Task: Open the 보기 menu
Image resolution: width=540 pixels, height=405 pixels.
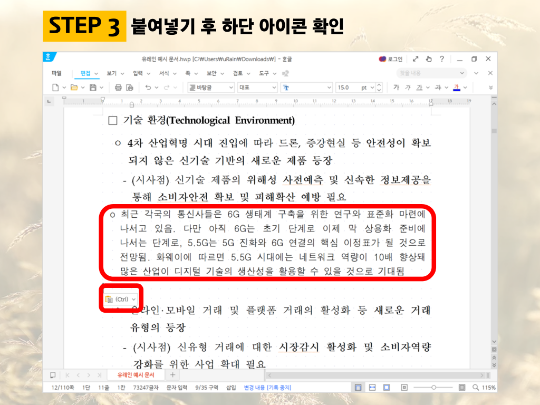Action: 112,73
